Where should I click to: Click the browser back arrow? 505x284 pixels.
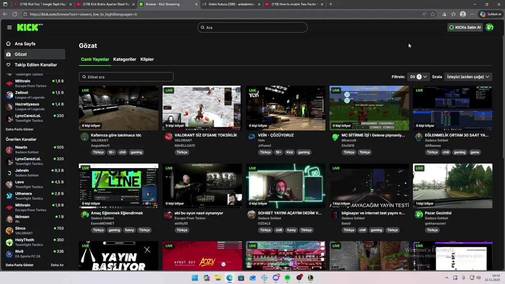(x=5, y=14)
